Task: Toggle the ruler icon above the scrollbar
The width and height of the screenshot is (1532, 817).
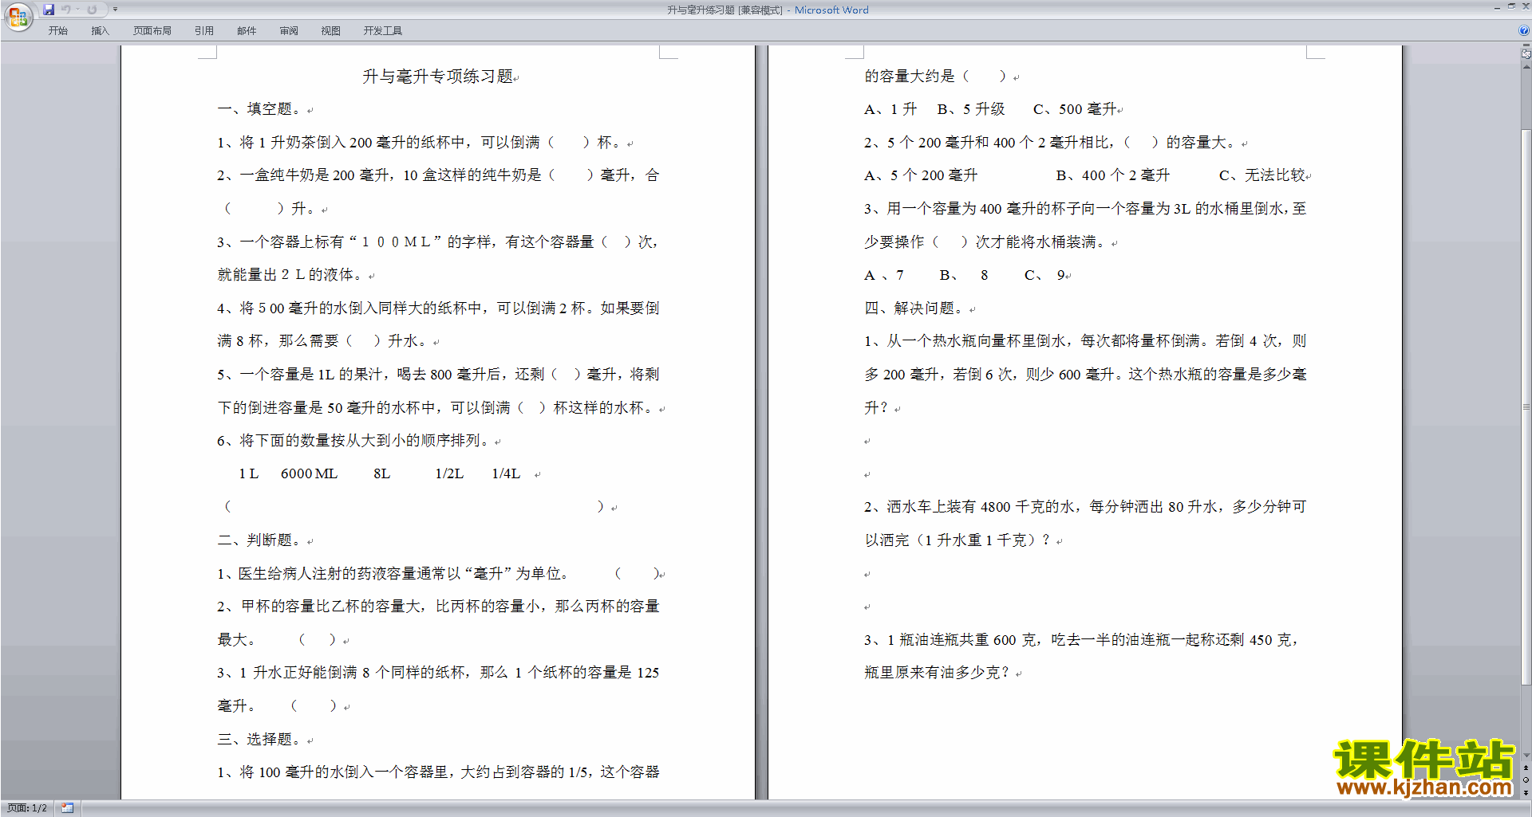Action: [x=1526, y=54]
